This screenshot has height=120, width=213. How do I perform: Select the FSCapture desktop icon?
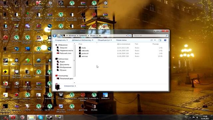click(5, 84)
